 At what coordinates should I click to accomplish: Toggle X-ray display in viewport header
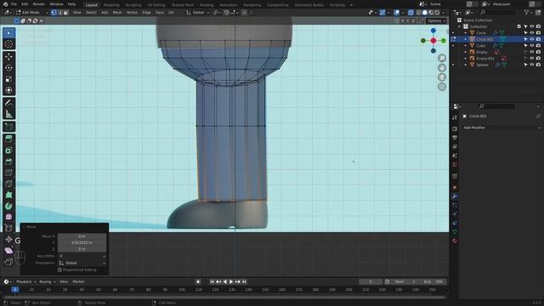(411, 13)
